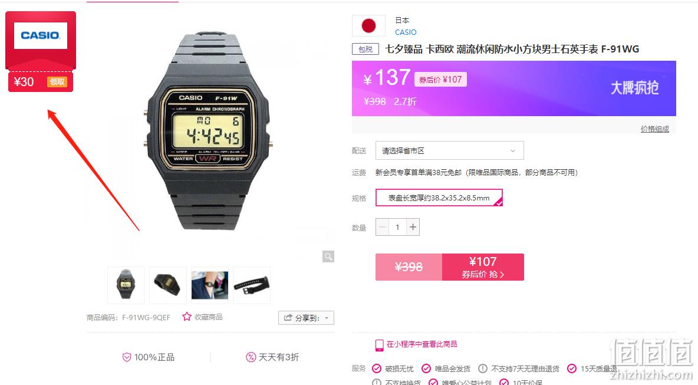The height and width of the screenshot is (385, 698).
Task: Click the magnifier zoom icon on product image
Action: click(x=328, y=256)
